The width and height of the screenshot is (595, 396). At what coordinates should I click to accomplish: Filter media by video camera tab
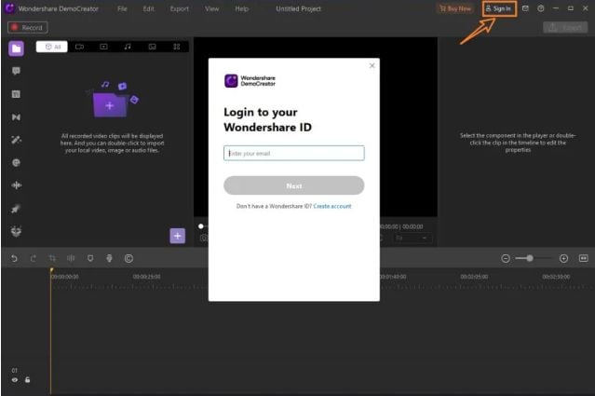79,47
